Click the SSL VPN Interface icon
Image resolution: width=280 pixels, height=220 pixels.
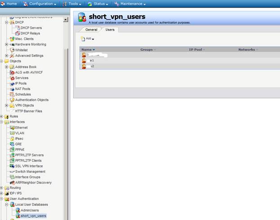coord(12,166)
